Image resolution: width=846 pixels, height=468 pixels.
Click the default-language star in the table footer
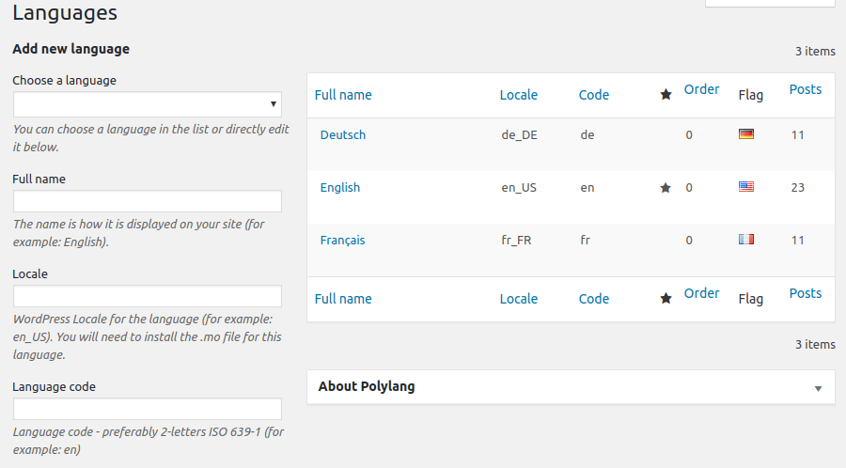click(x=666, y=299)
